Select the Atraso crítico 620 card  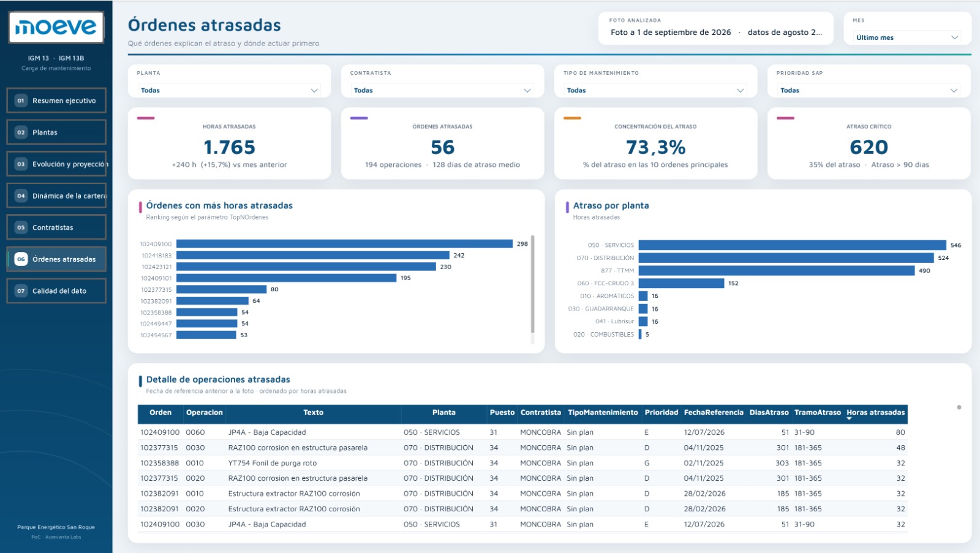coord(869,143)
